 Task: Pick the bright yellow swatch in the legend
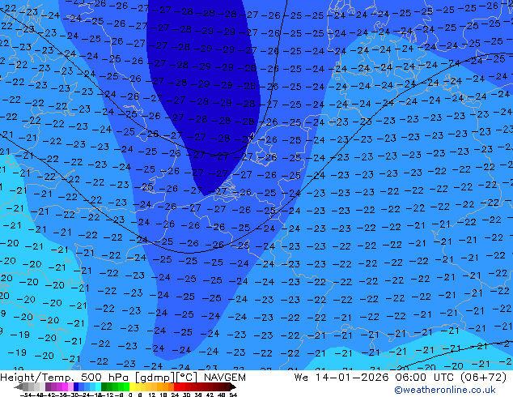click(133, 386)
